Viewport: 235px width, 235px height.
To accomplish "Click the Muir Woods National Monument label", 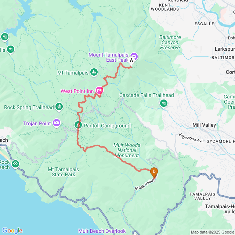I will tap(127, 150).
